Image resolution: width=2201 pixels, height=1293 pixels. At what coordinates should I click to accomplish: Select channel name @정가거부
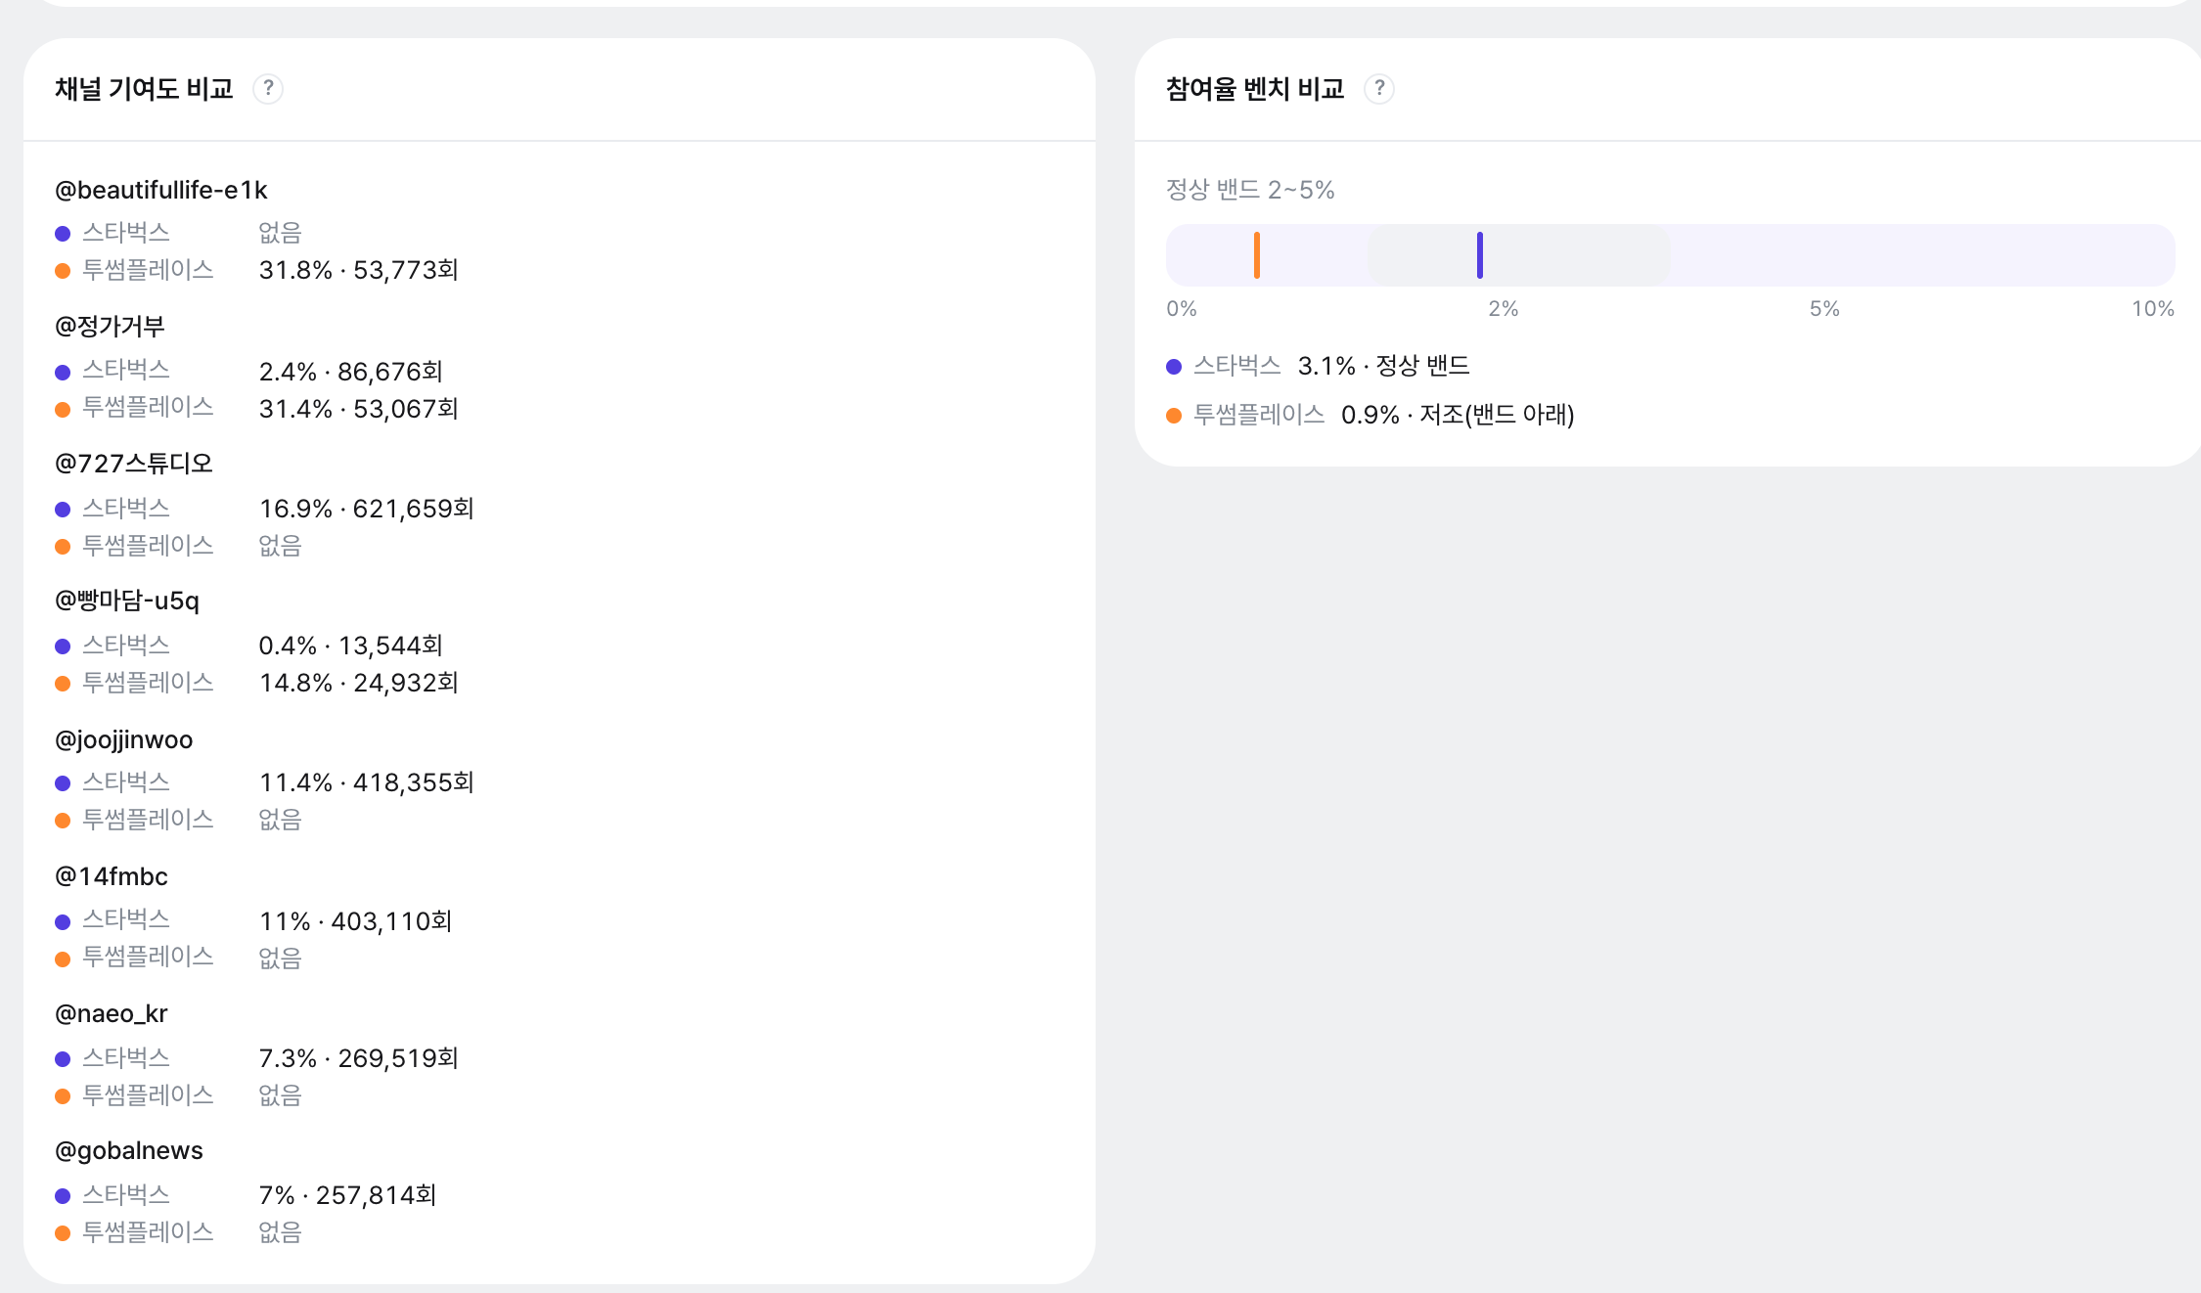[x=110, y=327]
